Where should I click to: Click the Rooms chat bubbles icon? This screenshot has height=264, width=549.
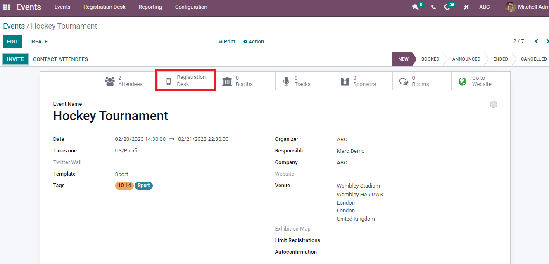point(404,81)
